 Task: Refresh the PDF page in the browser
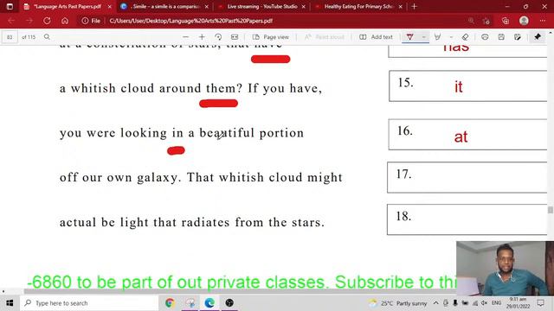pyautogui.click(x=47, y=21)
